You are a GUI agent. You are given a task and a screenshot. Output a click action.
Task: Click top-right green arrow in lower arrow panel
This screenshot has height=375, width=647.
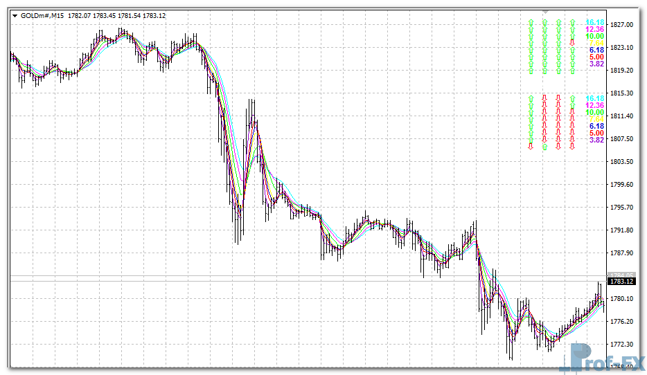(572, 98)
